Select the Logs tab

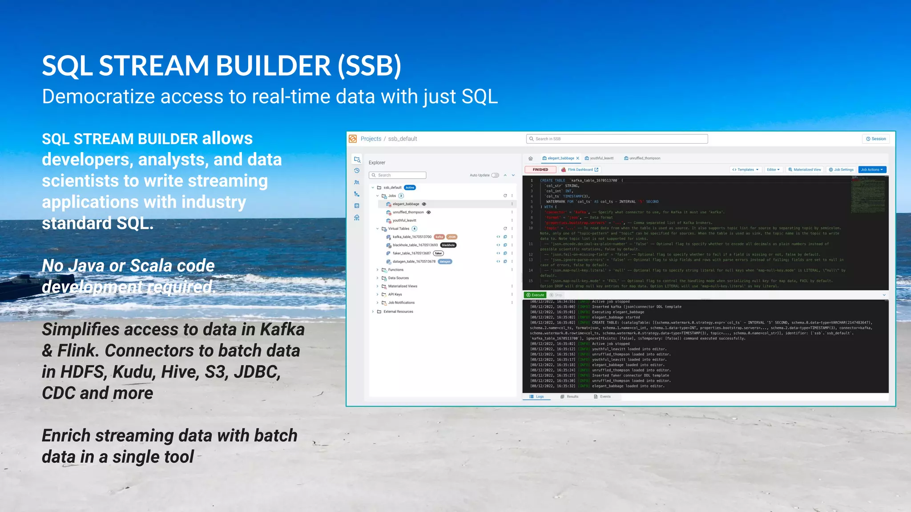(x=536, y=396)
